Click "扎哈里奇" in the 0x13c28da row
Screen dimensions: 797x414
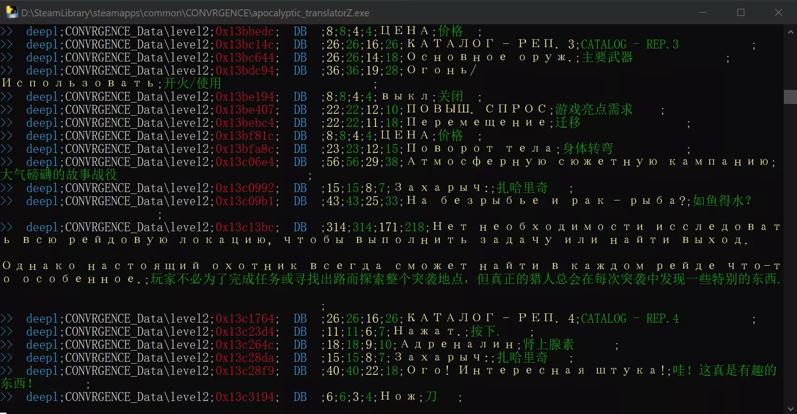[522, 358]
